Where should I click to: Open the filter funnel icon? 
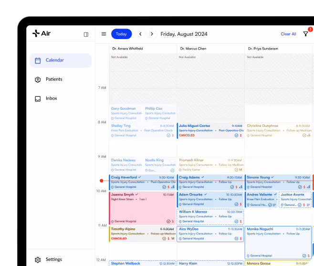[305, 34]
